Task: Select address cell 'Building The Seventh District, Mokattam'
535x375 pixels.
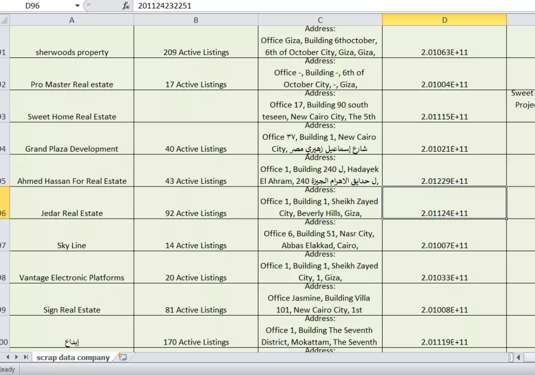Action: tap(320, 332)
